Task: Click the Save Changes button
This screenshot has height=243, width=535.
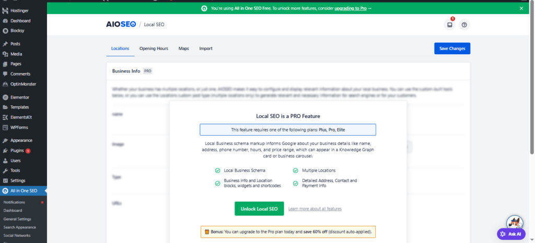Action: coord(452,48)
